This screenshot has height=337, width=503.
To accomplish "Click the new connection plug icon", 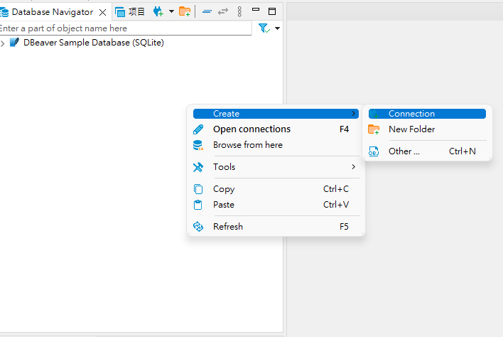I will [158, 12].
